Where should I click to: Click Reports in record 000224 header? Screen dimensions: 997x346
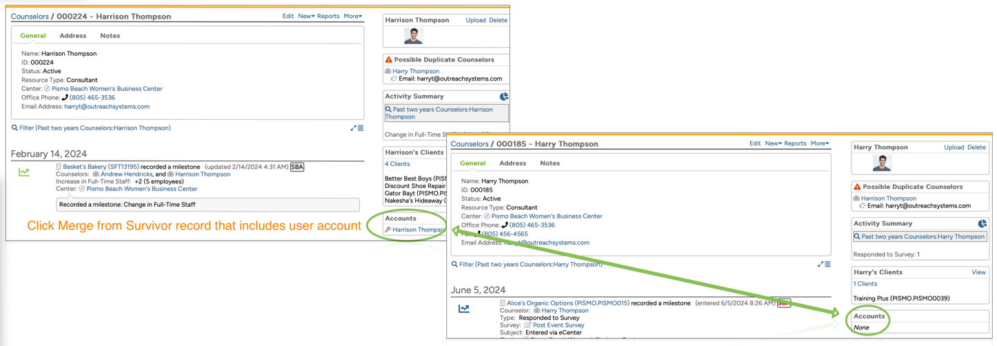click(x=328, y=16)
